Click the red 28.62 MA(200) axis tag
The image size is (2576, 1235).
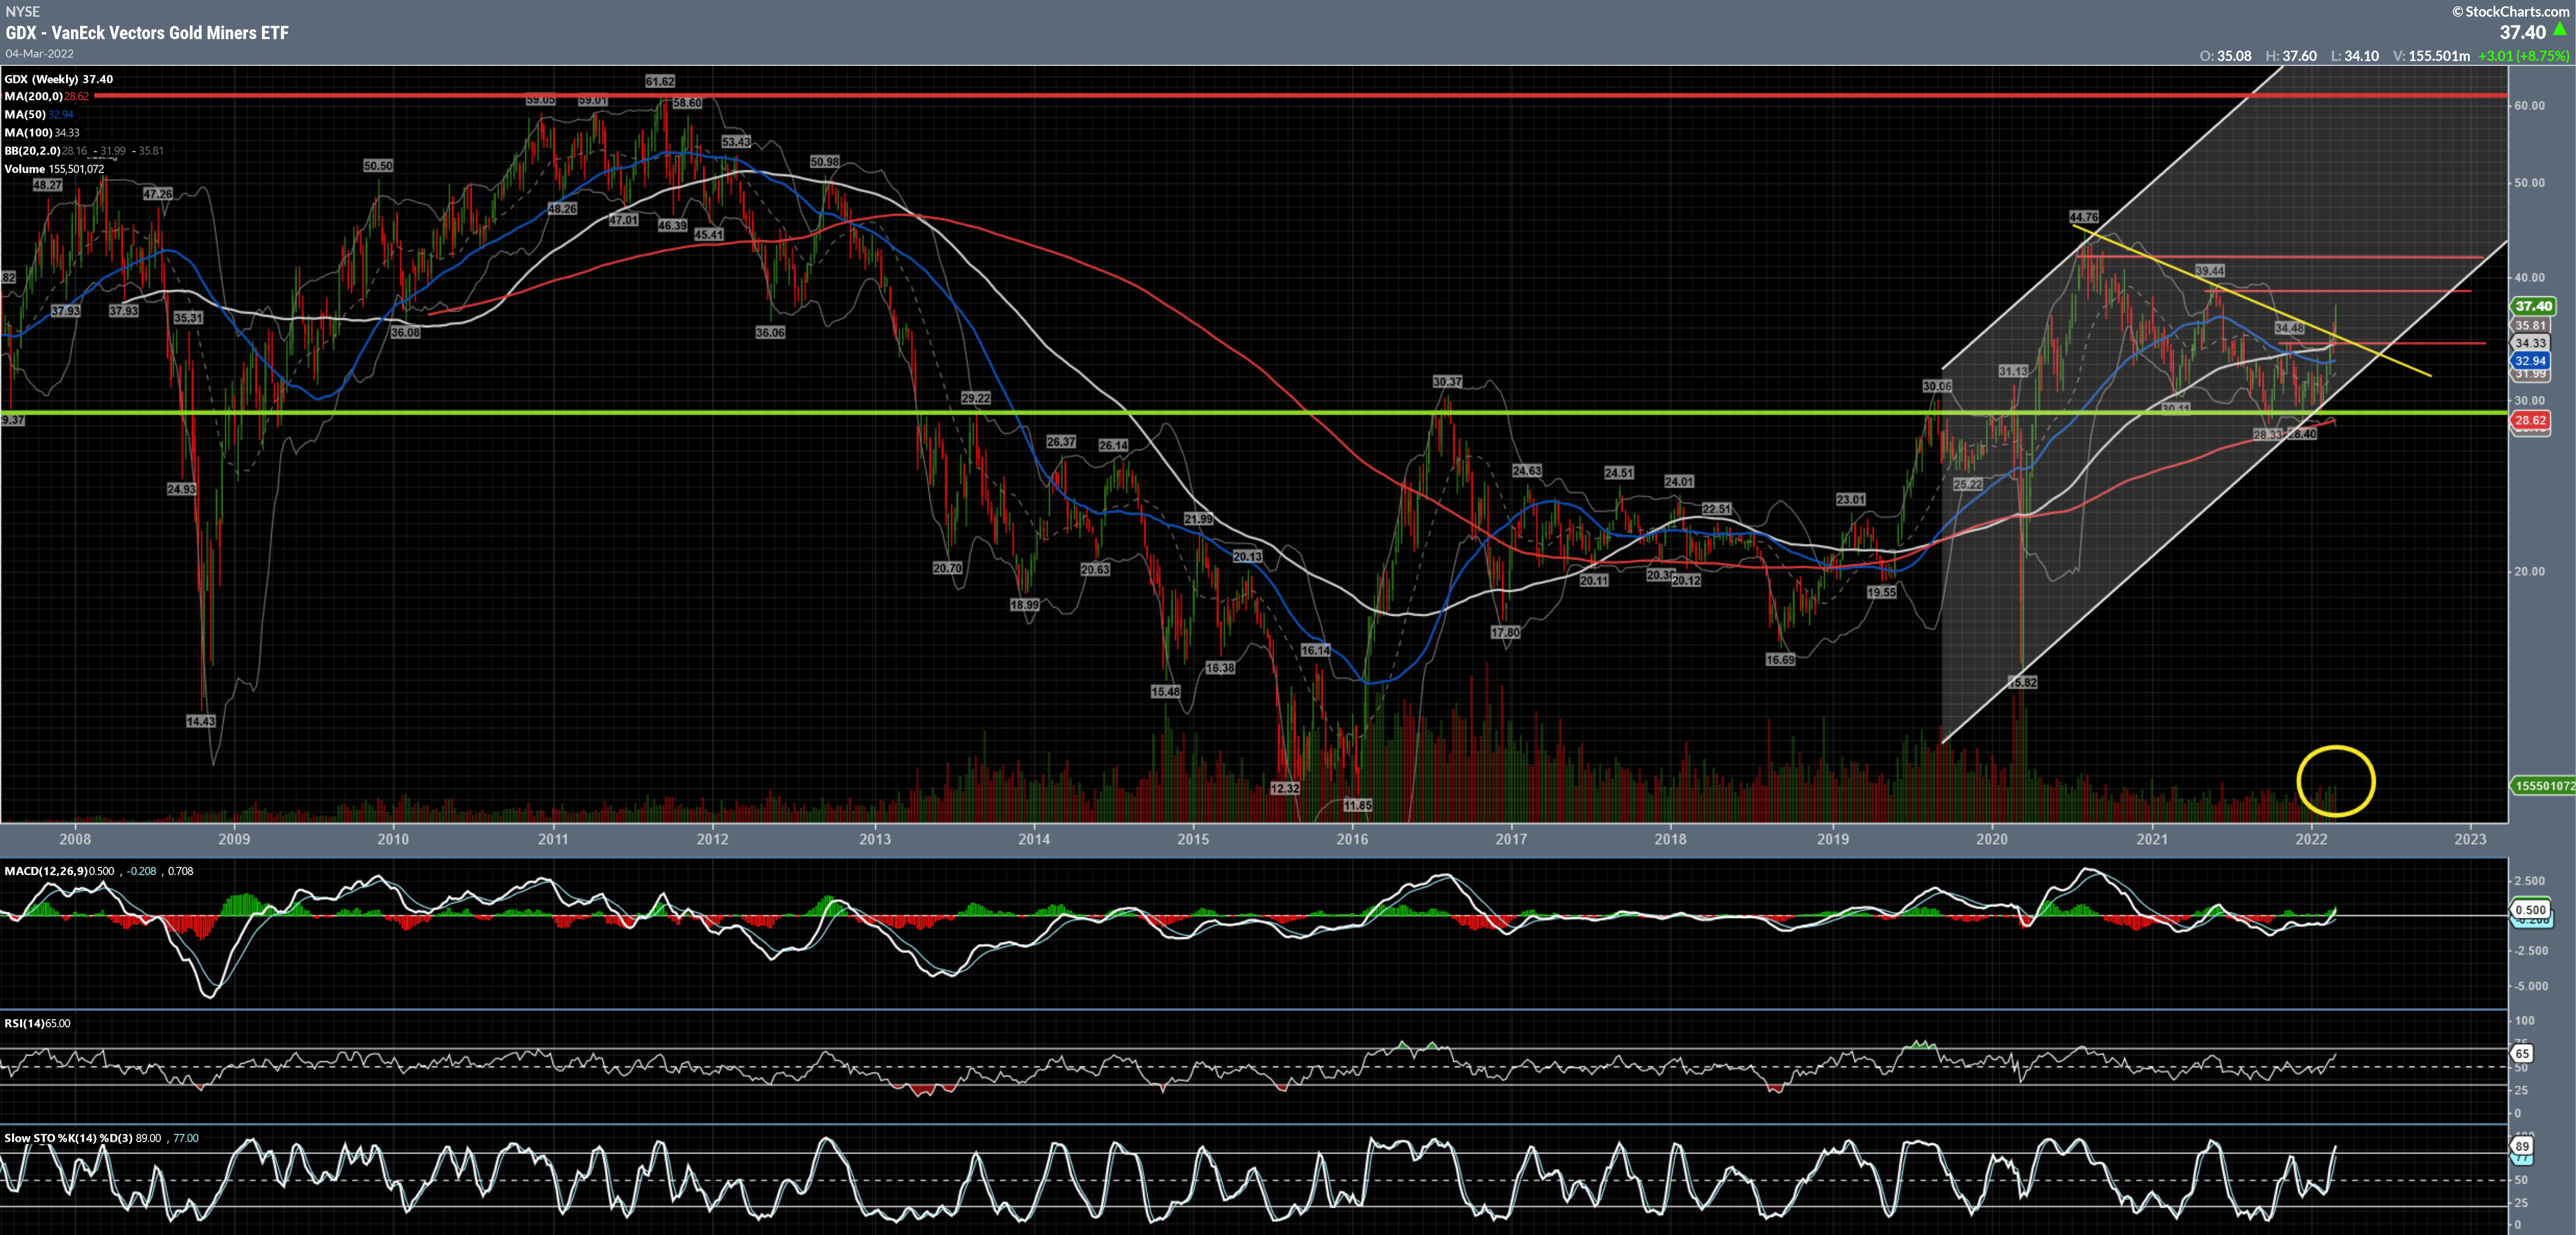tap(2530, 421)
